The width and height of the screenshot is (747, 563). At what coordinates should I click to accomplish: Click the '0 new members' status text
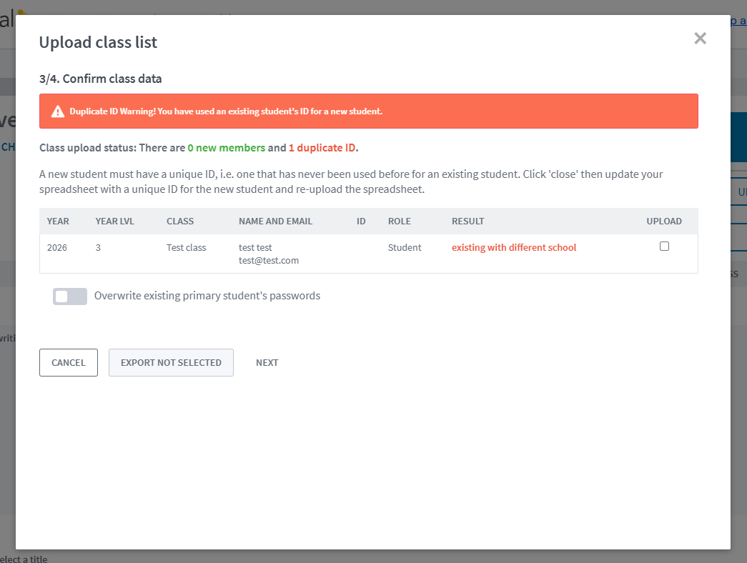pos(226,148)
